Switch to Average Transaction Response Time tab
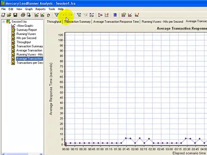 116,22
